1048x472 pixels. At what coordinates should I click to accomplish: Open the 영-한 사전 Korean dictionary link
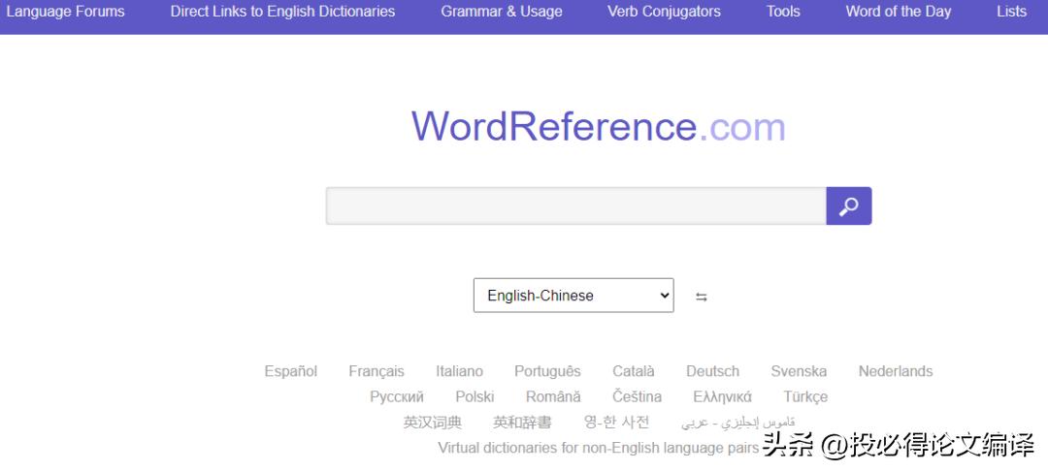616,423
